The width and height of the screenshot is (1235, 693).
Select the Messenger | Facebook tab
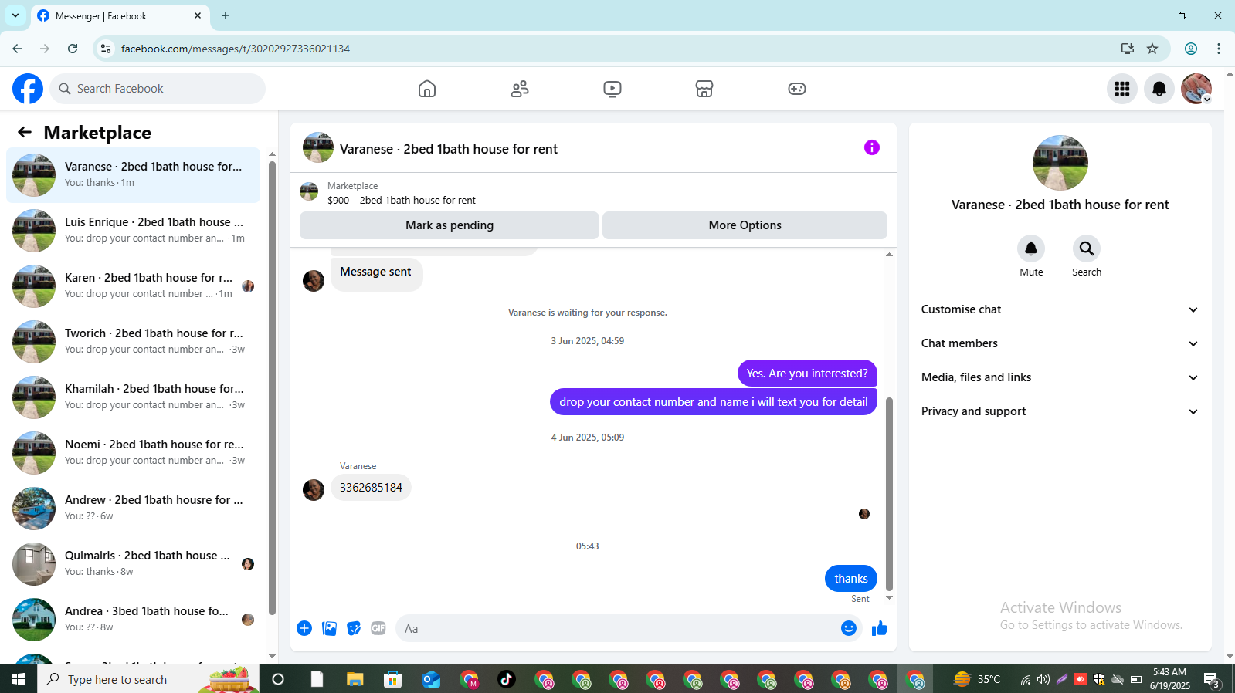tap(120, 15)
